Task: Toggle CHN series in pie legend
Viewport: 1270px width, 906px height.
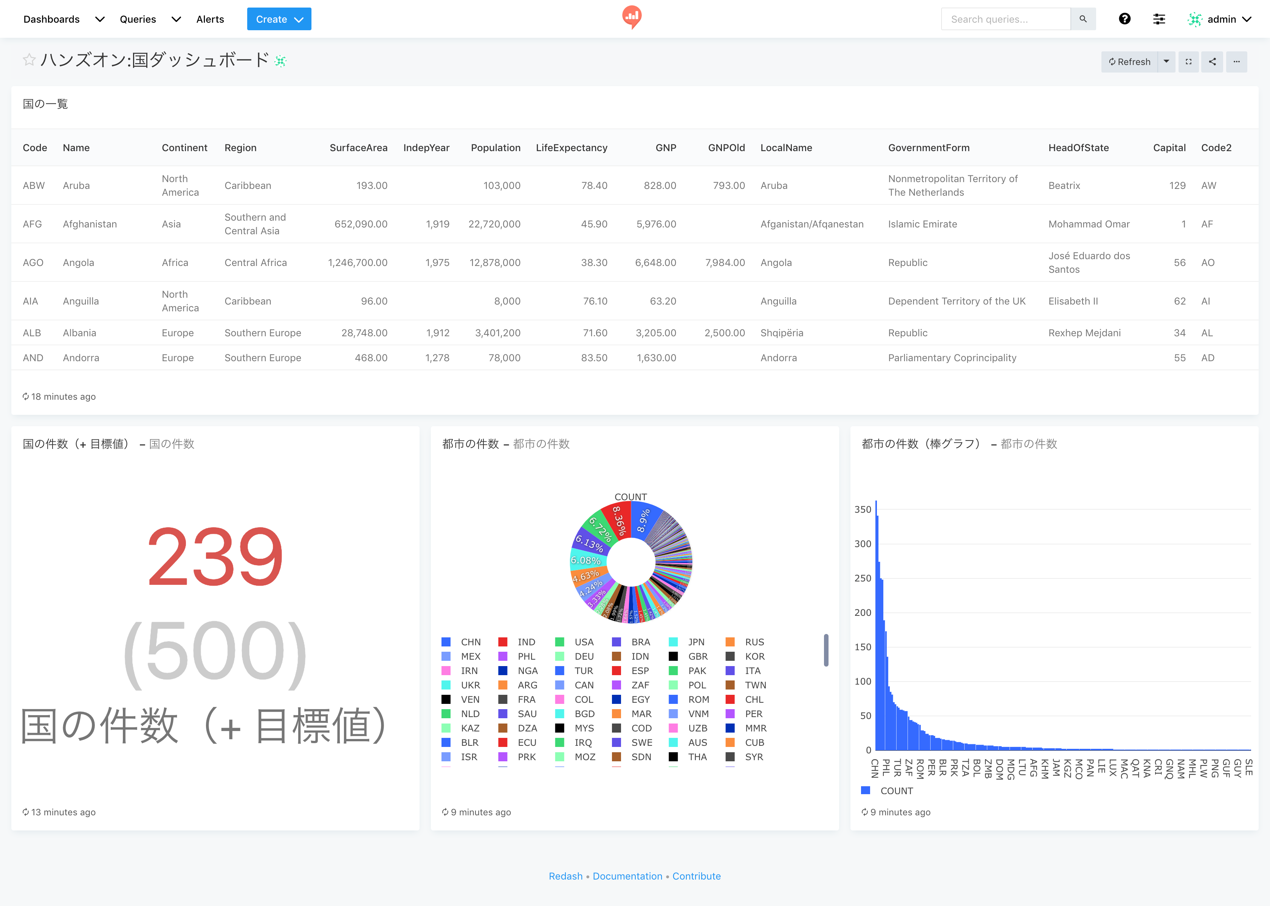Action: (x=470, y=642)
